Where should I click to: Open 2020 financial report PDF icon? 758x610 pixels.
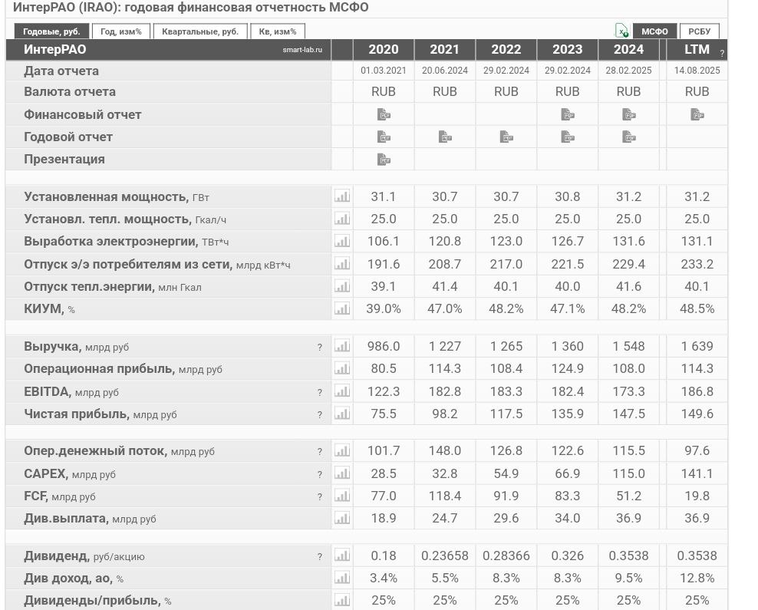click(384, 114)
